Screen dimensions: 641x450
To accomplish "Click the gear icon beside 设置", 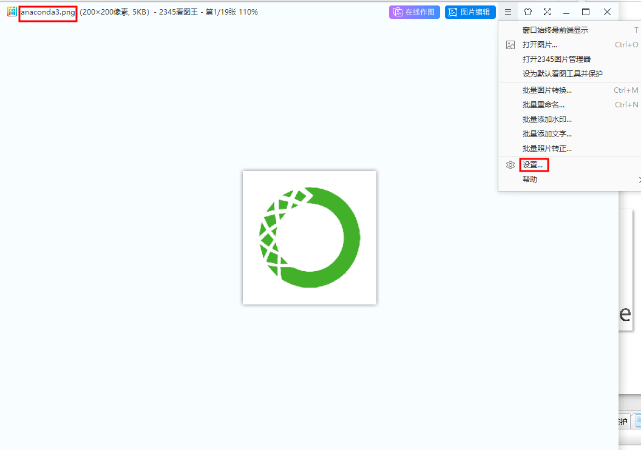I will tap(510, 165).
